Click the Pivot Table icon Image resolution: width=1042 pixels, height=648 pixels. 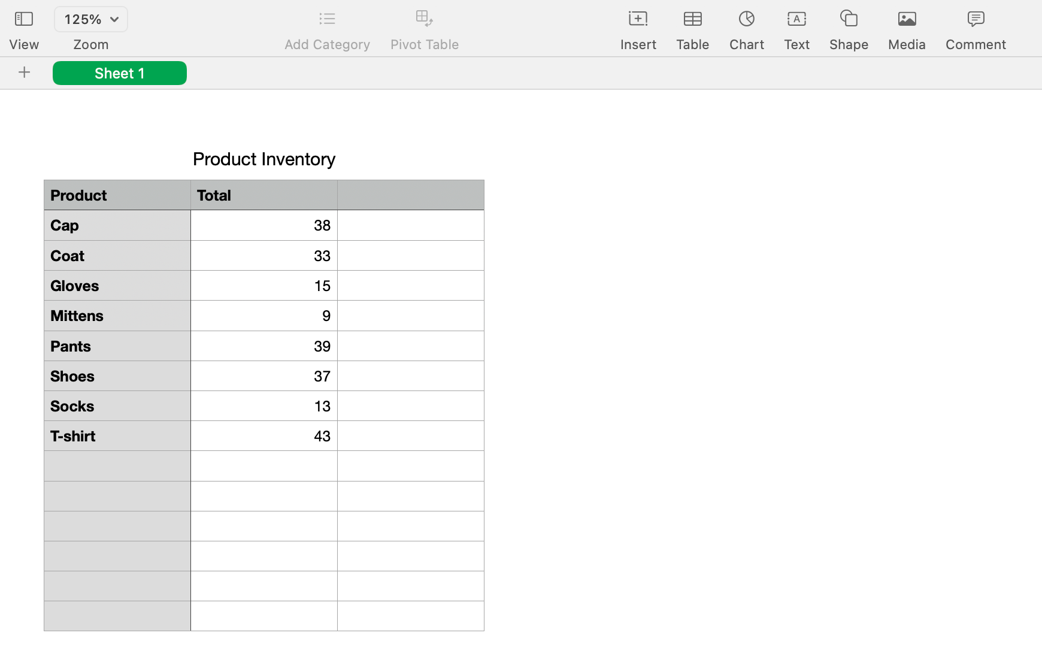pos(424,19)
